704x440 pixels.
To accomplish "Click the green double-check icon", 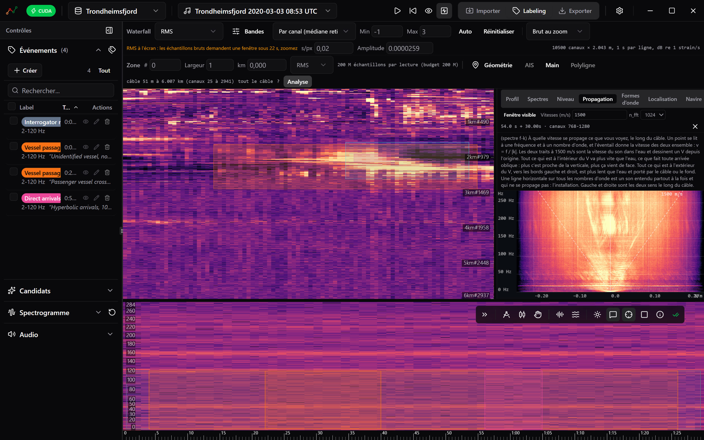I will click(676, 315).
